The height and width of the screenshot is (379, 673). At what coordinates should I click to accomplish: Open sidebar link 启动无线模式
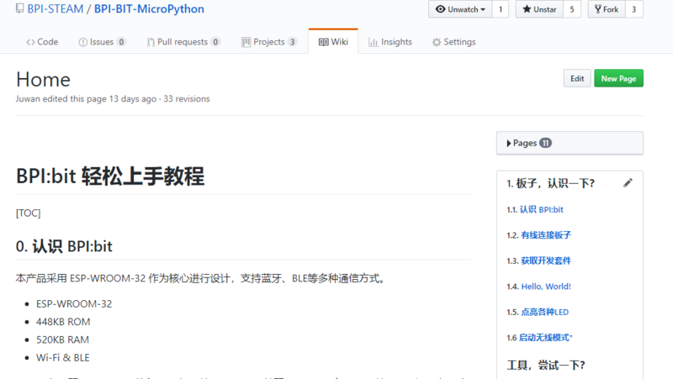pyautogui.click(x=544, y=338)
